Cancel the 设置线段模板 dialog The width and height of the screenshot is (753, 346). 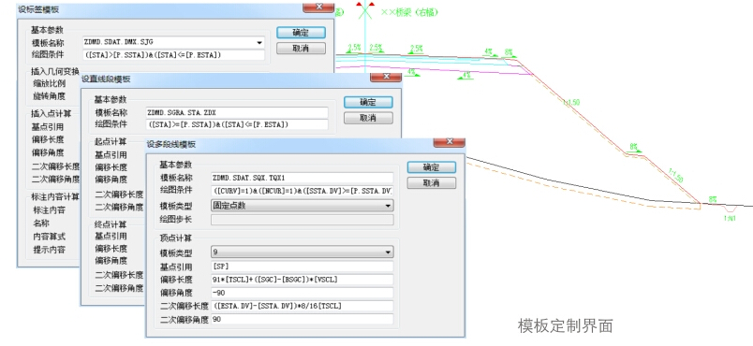368,118
